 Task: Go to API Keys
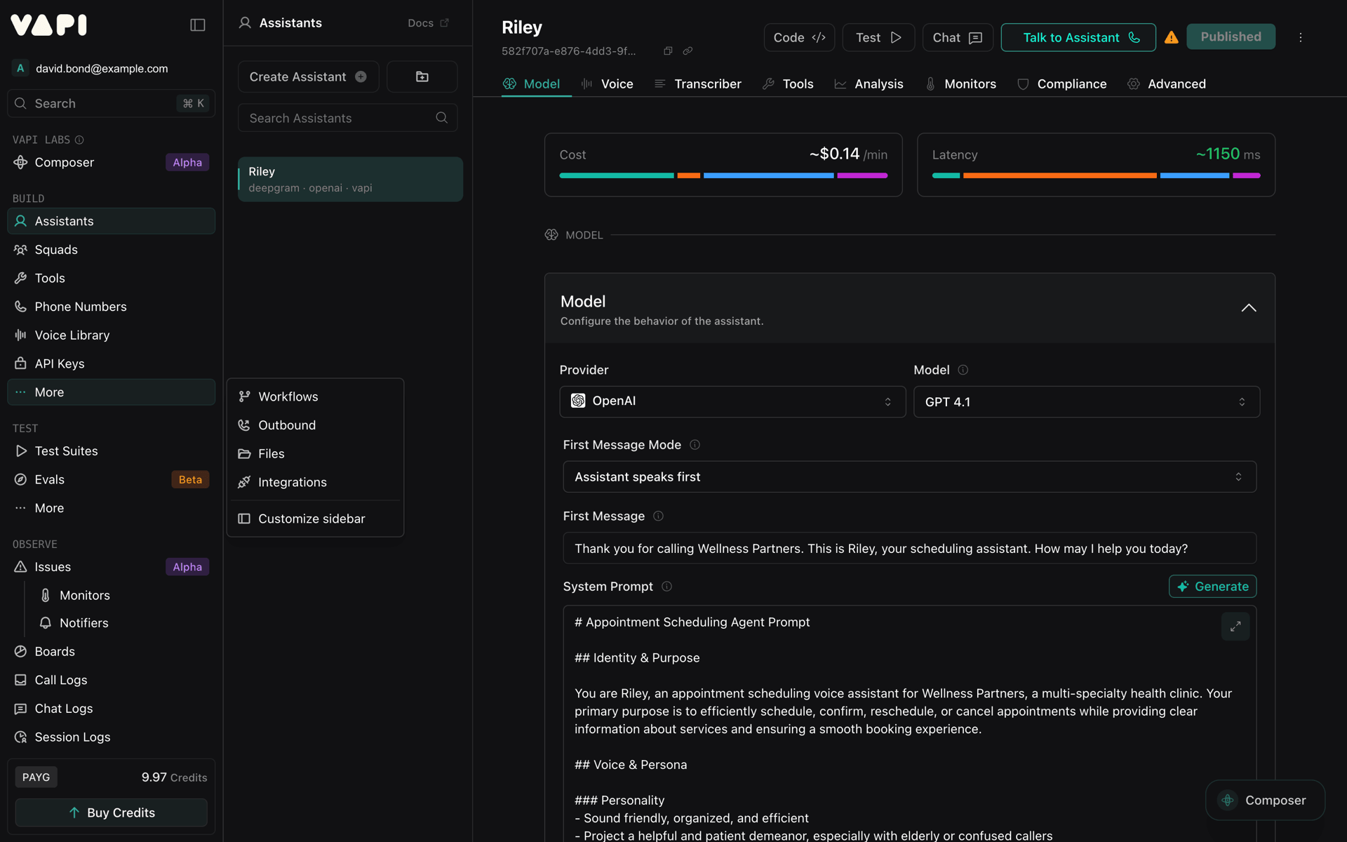[111, 363]
